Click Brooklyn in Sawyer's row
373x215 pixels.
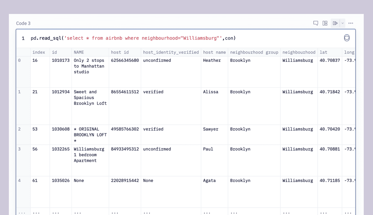coord(240,129)
